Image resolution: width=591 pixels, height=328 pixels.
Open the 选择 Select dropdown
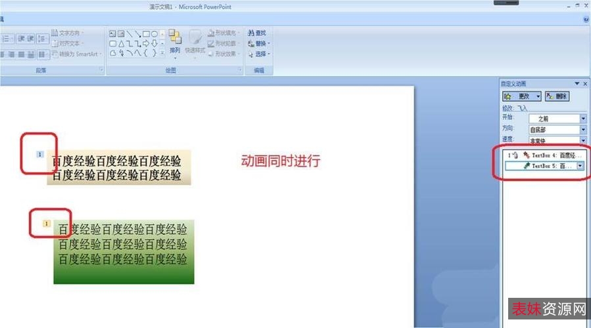pos(259,54)
